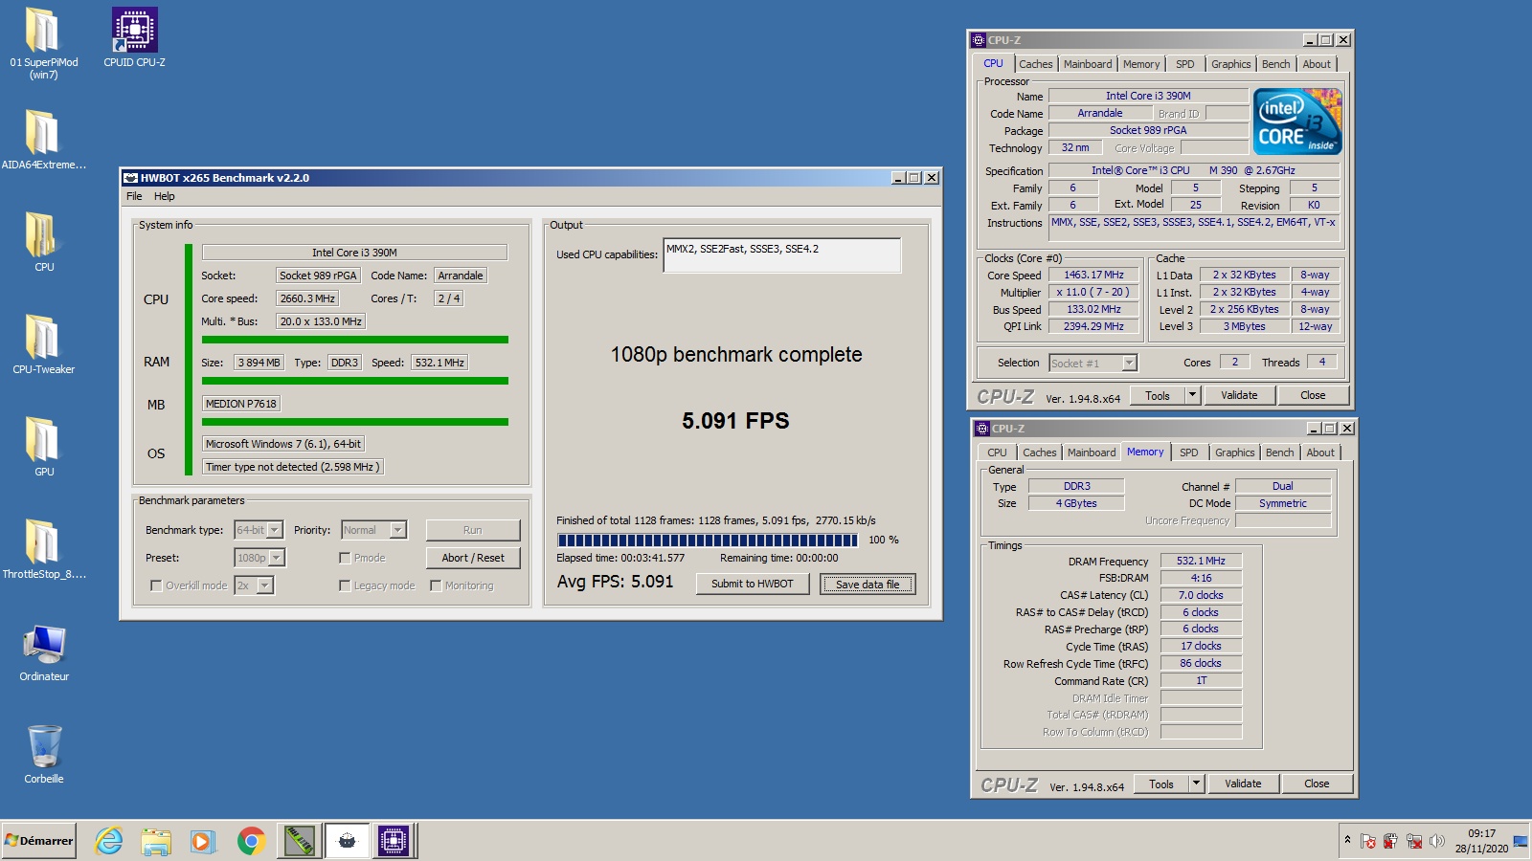Launch Google Chrome from the taskbar

[251, 841]
